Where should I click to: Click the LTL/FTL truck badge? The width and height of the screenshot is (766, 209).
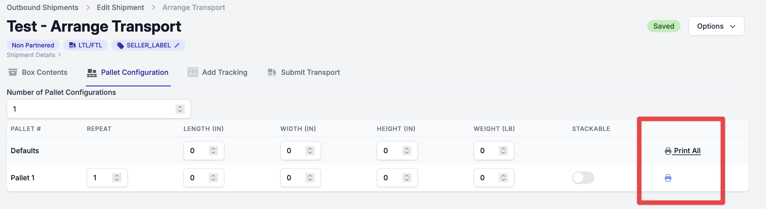tap(85, 45)
